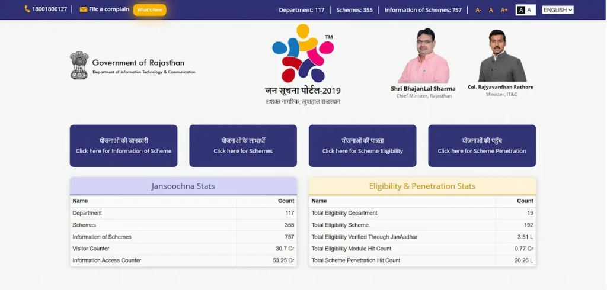Image resolution: width=607 pixels, height=290 pixels.
Task: Click helpline number 18001806127
Action: click(50, 9)
